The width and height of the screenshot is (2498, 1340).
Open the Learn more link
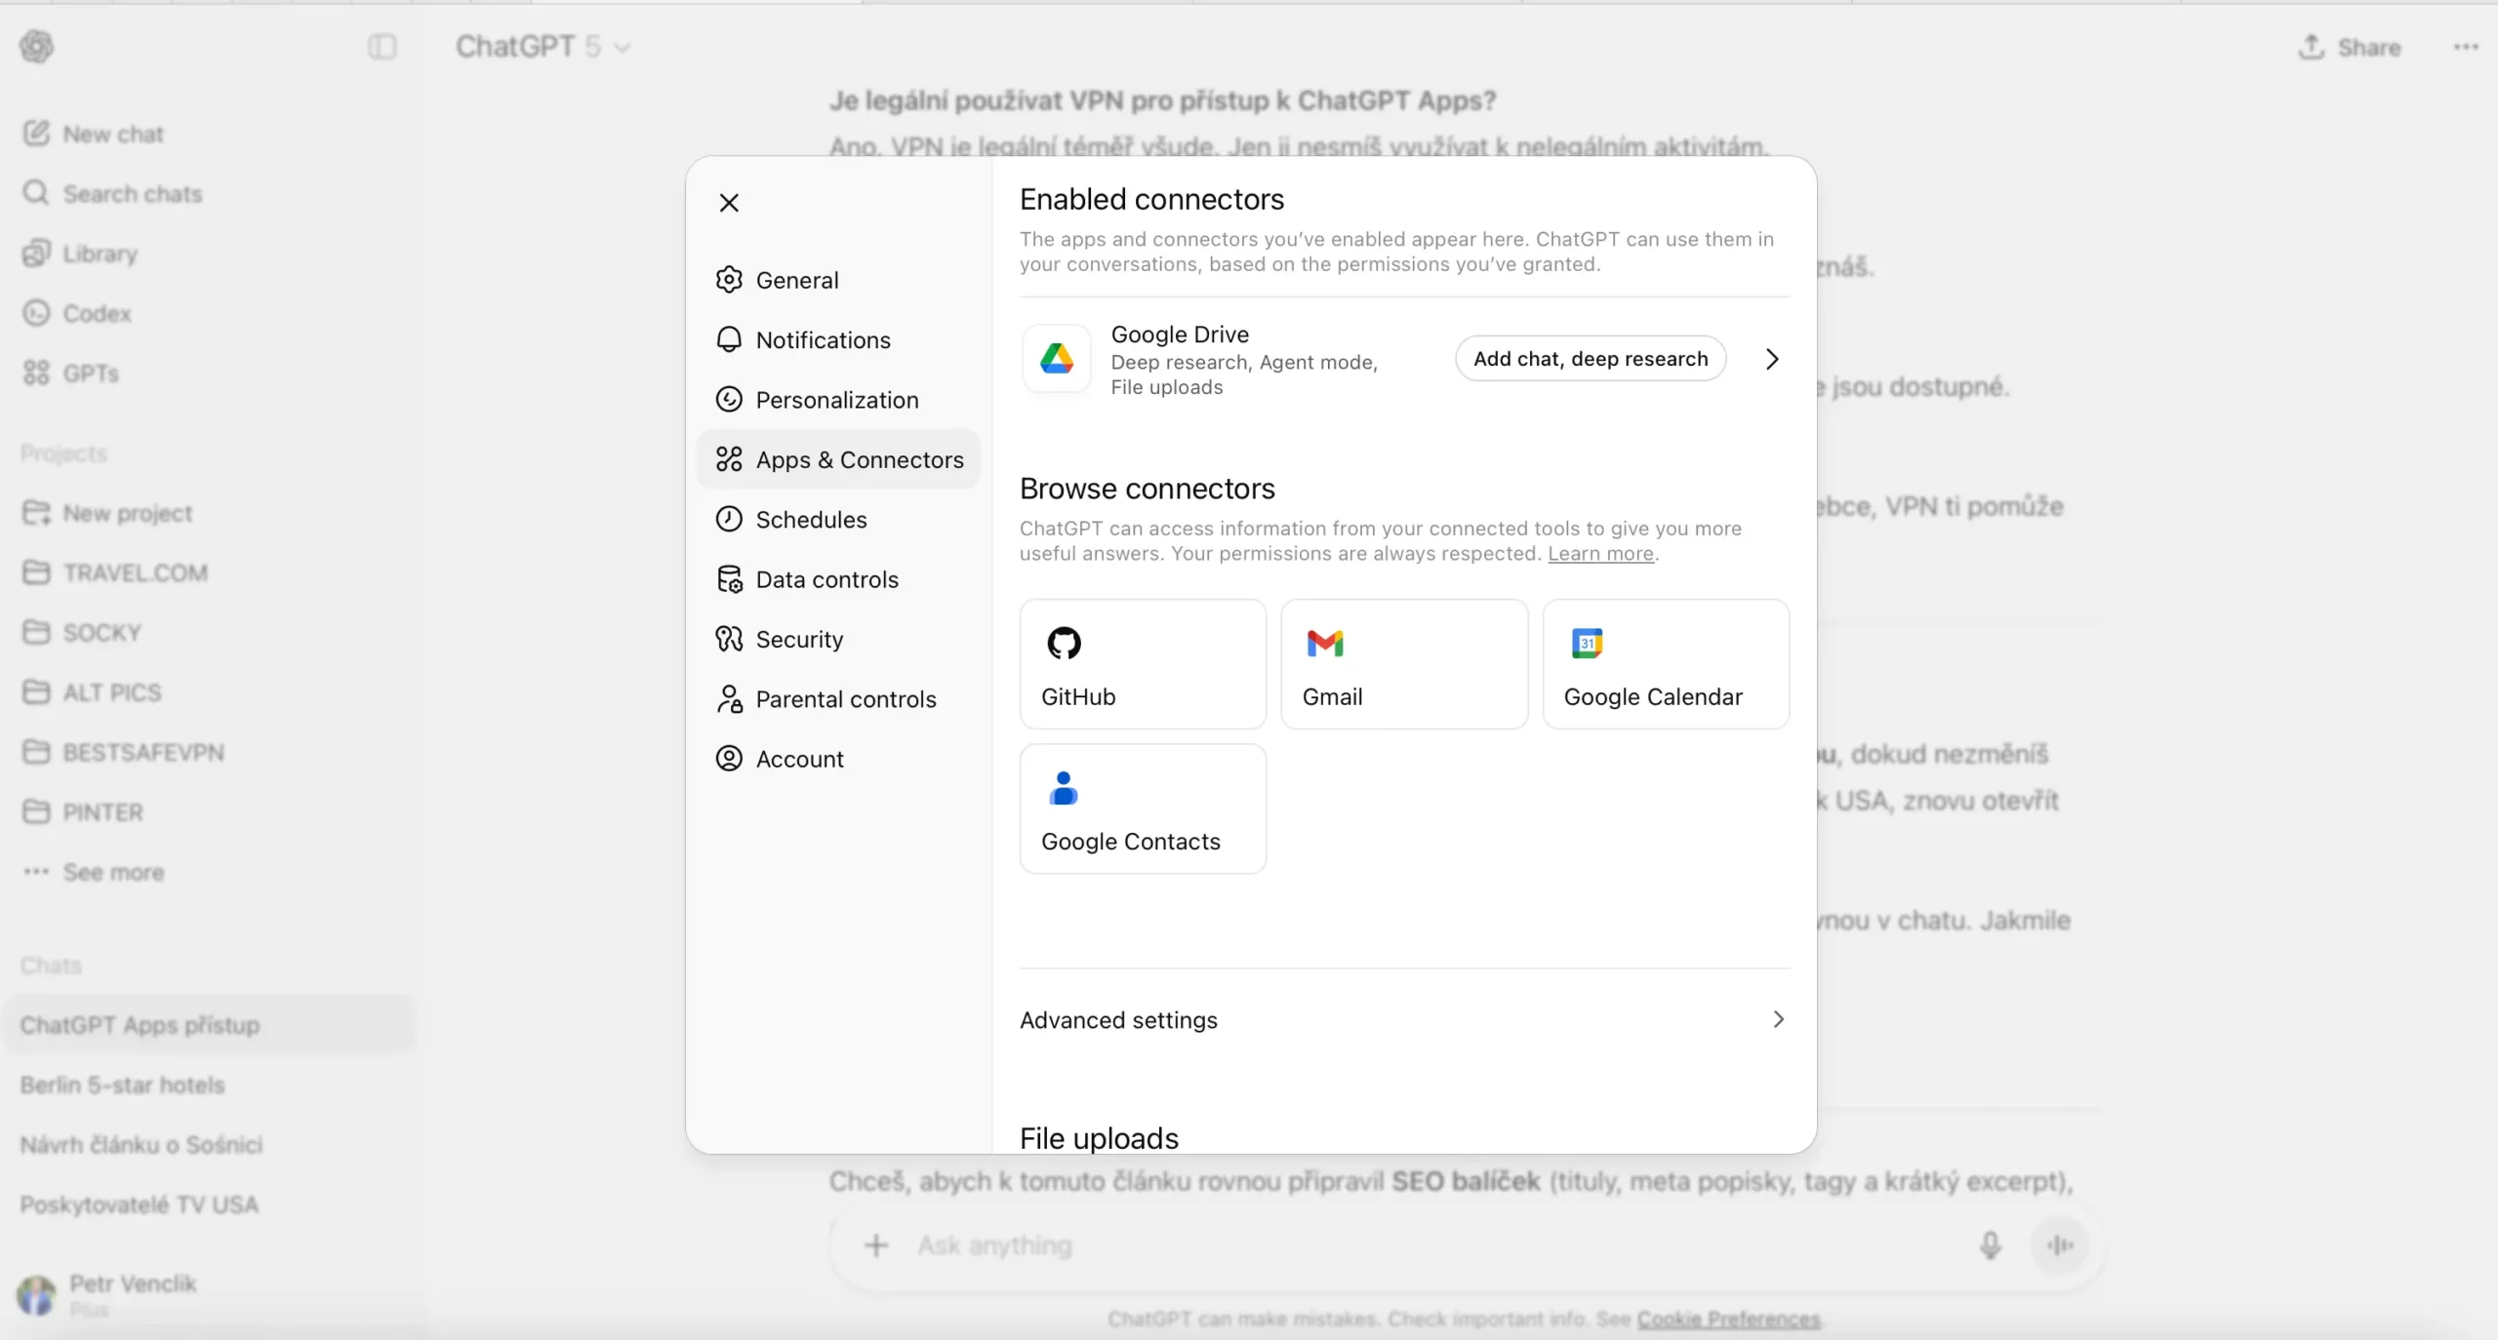point(1599,553)
